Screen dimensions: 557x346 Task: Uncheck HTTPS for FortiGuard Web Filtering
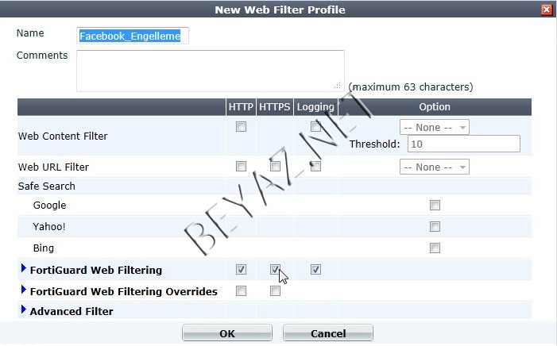point(275,270)
